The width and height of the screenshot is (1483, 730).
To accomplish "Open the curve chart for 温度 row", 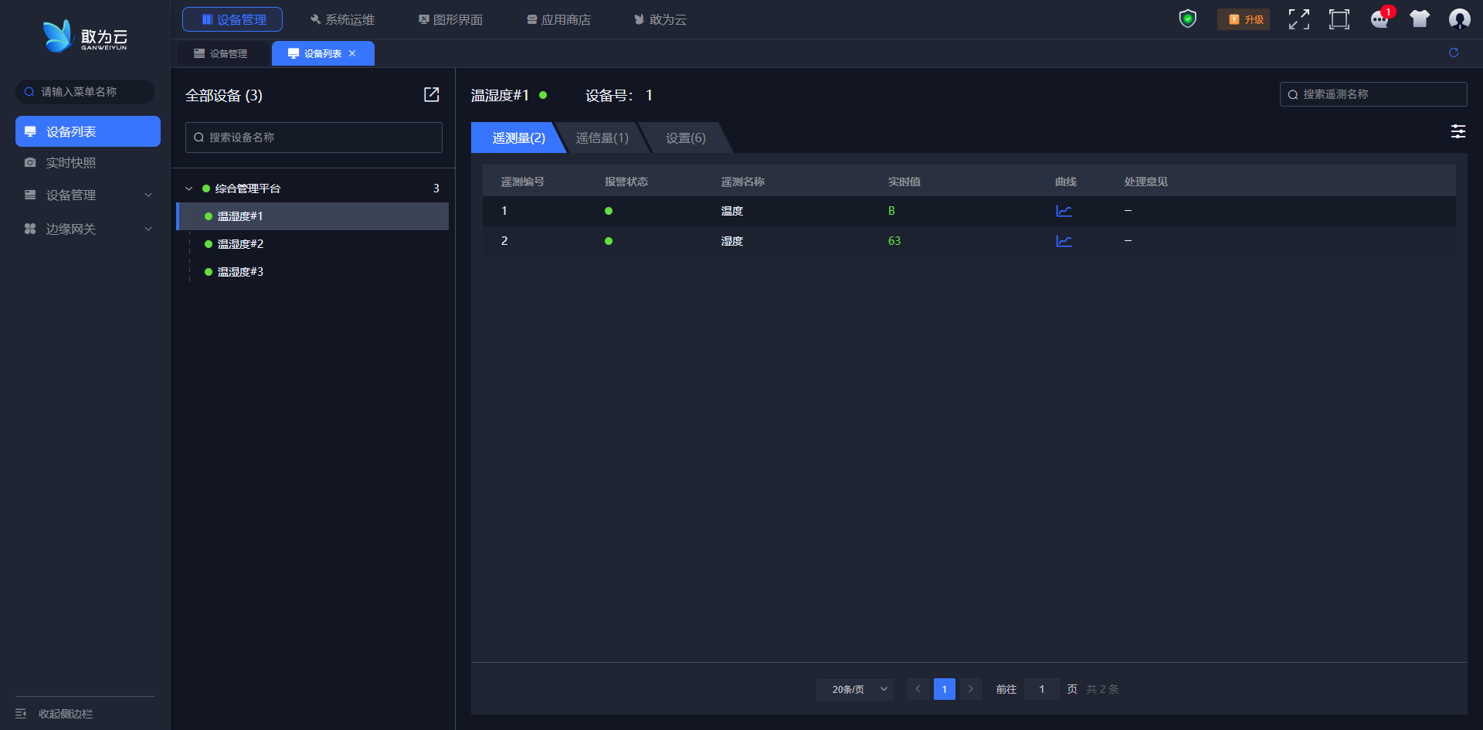I will (1064, 211).
